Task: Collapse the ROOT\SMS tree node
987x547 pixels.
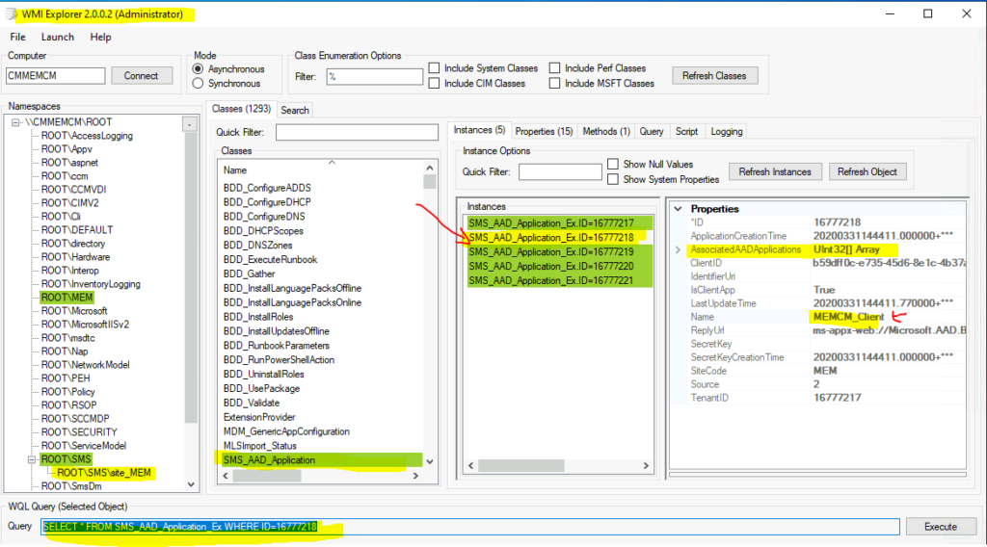Action: pyautogui.click(x=32, y=459)
